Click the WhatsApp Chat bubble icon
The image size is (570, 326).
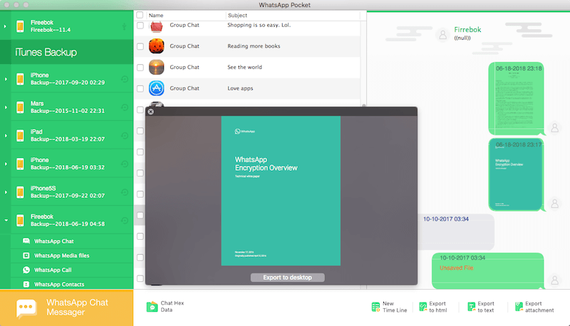[26, 241]
